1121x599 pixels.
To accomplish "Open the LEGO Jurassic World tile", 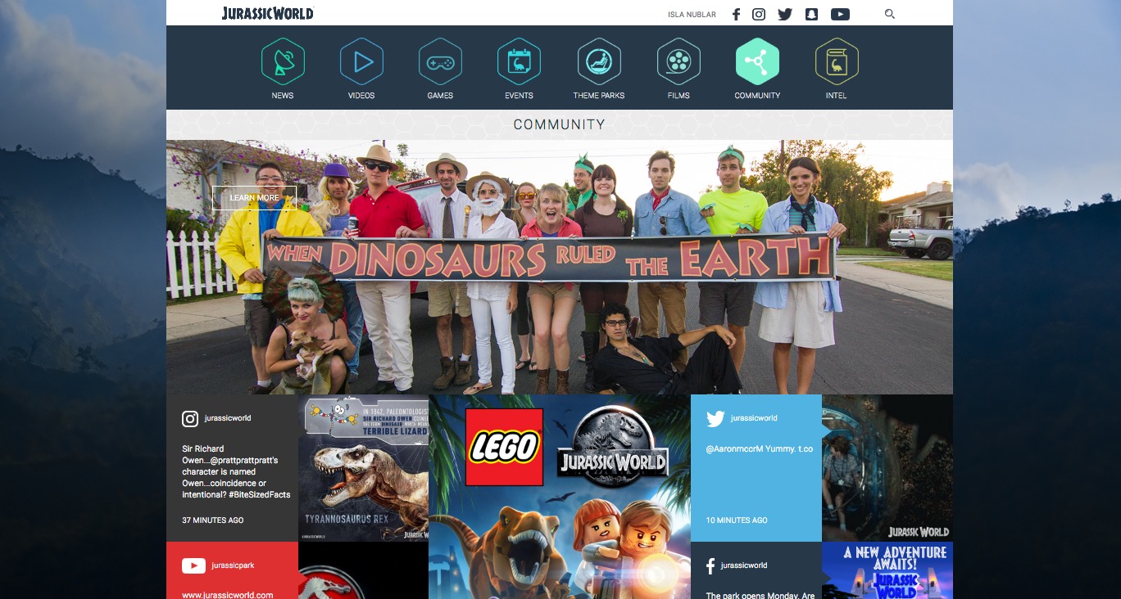I will [x=560, y=497].
